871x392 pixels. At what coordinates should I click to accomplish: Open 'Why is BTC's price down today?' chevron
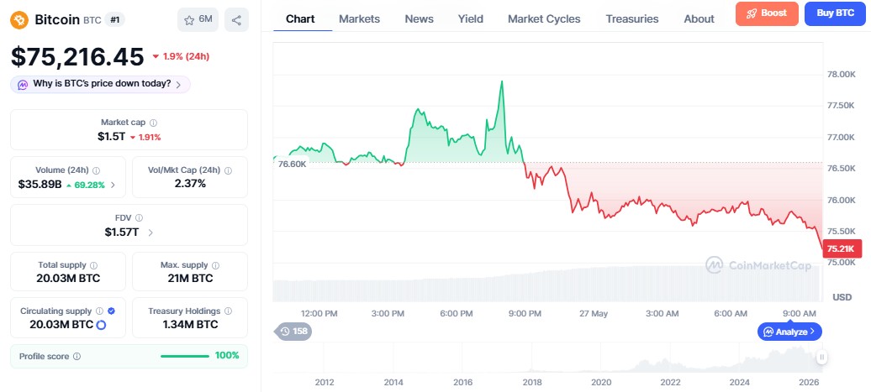(x=177, y=85)
